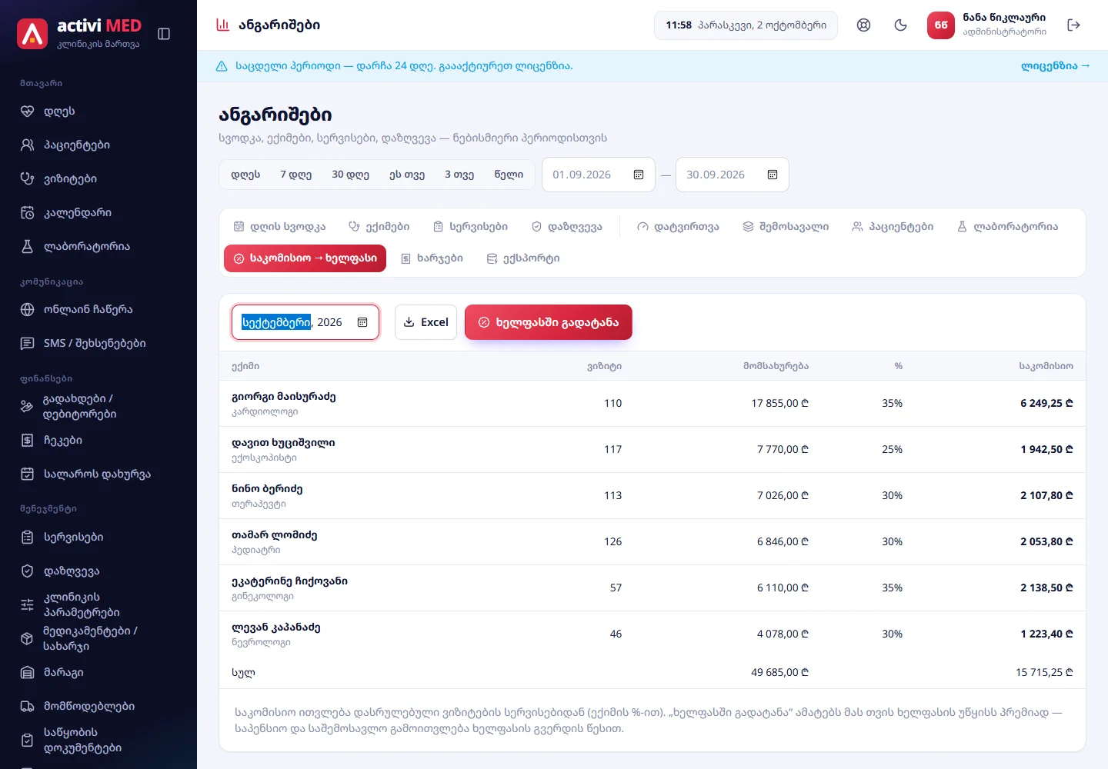The width and height of the screenshot is (1108, 769).
Task: Collapse the sidebar with the panel icon
Action: click(x=164, y=34)
